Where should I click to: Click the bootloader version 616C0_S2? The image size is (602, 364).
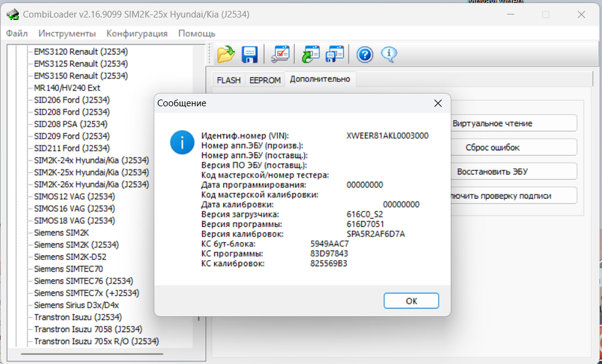pos(365,215)
